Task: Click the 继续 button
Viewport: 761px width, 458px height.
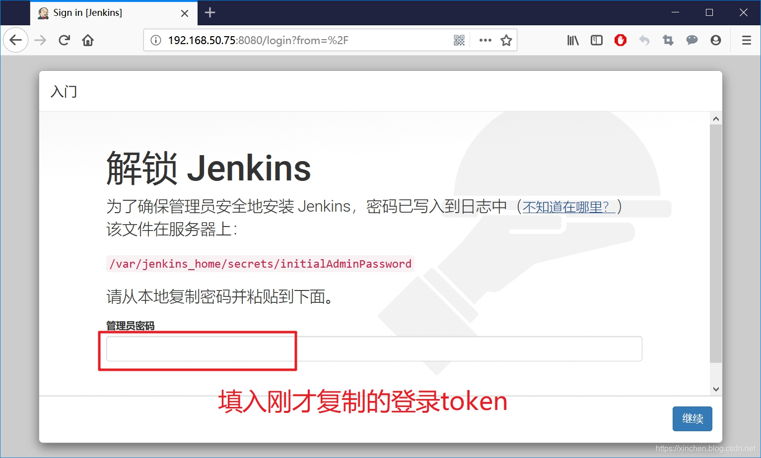Action: click(692, 419)
